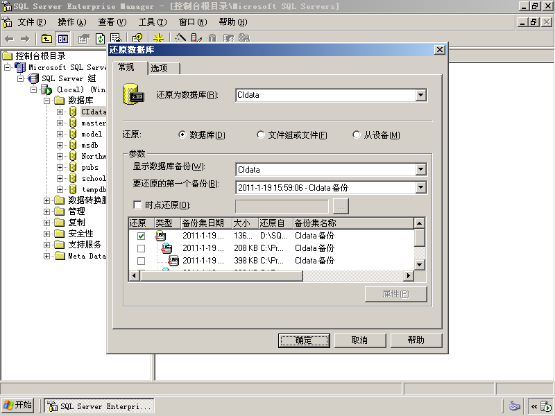Click the horizontal scrollbar thumb in backup list

pos(221,275)
